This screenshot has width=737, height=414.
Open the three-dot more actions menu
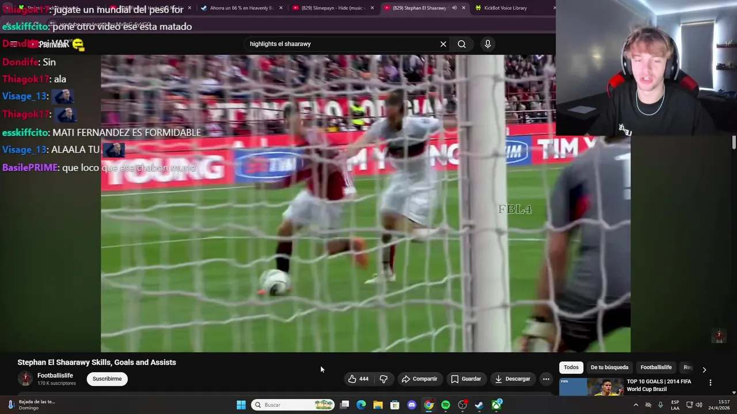click(546, 379)
